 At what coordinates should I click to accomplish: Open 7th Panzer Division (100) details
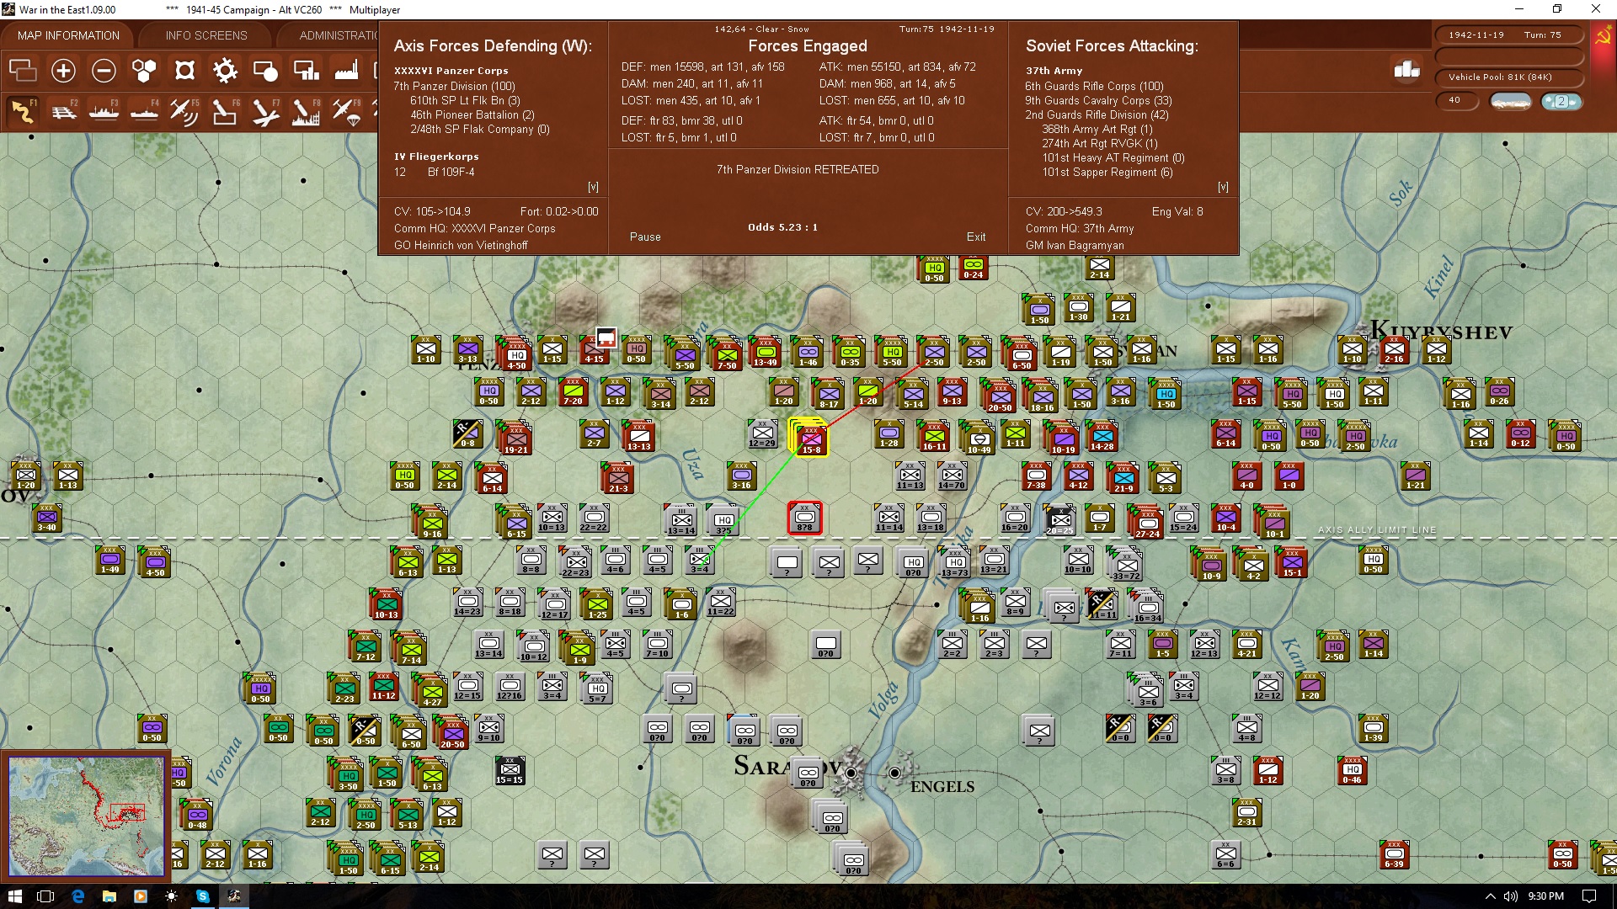click(454, 87)
